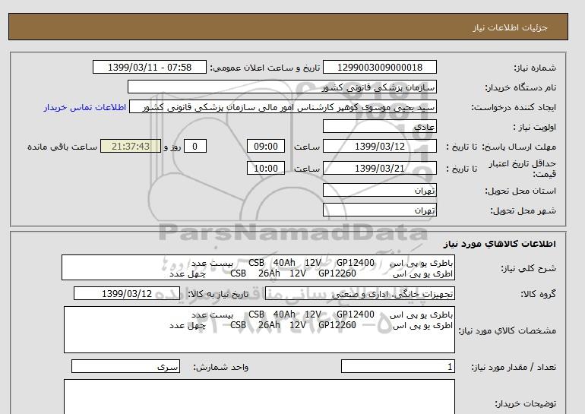Viewport: 585px width, 414px height.
Task: Click the label گروه کالا
Action: click(539, 294)
